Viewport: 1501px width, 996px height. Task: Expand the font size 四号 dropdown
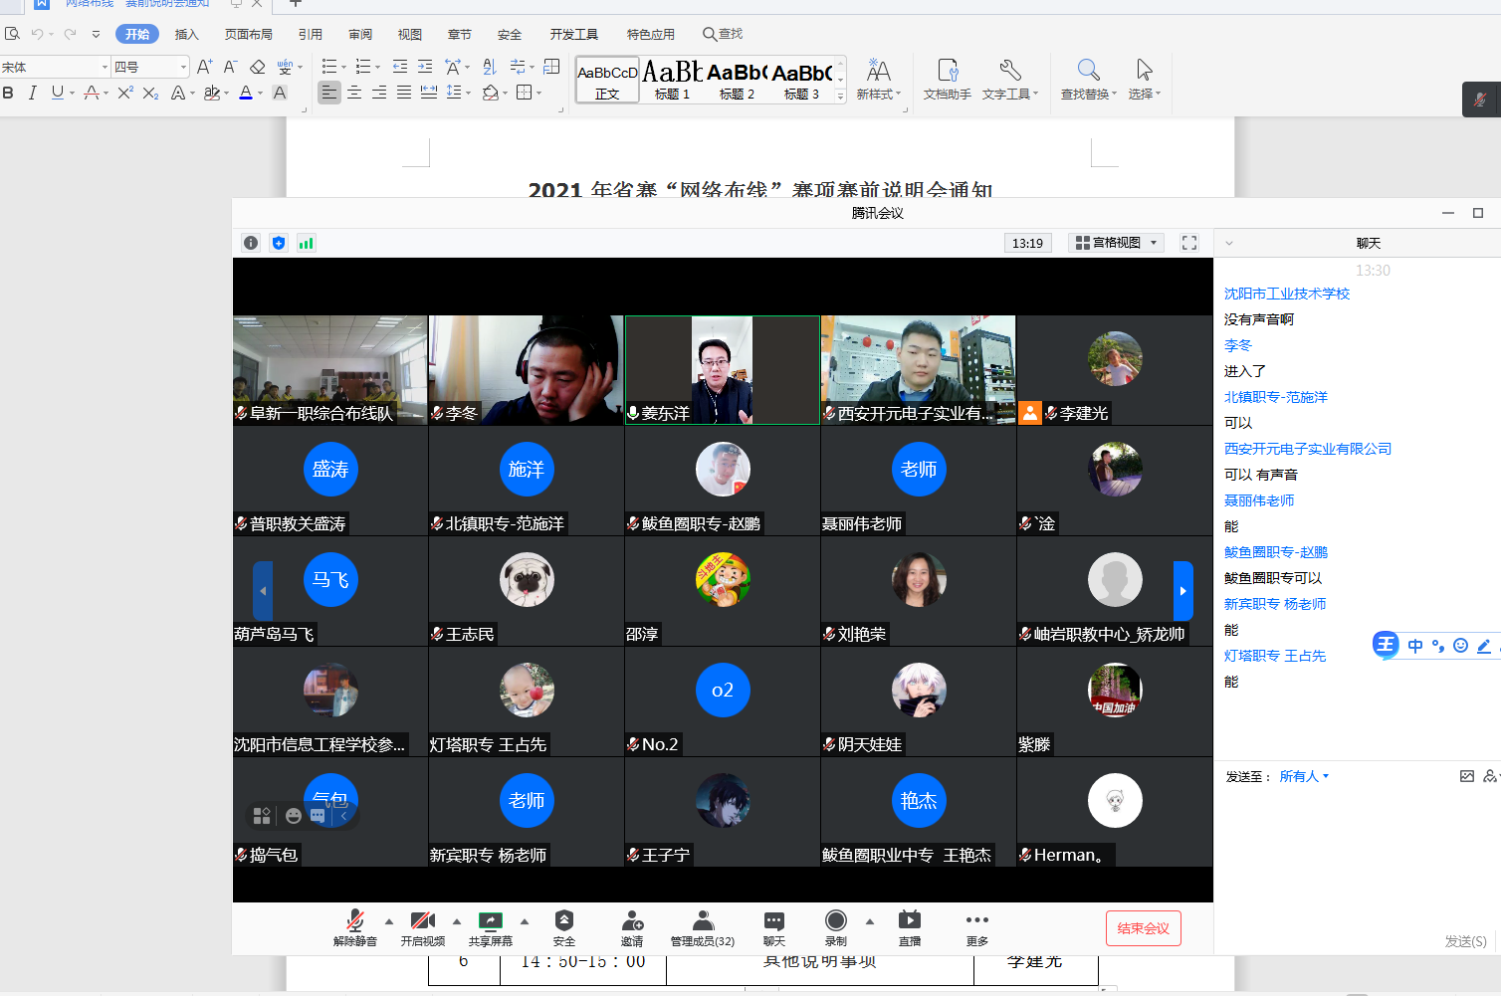tap(184, 67)
